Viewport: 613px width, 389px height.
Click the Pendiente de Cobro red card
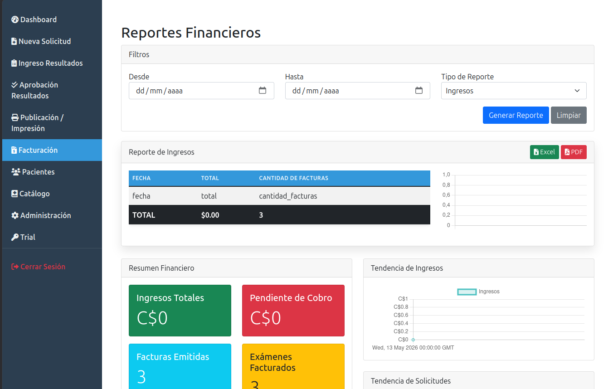[x=293, y=311]
